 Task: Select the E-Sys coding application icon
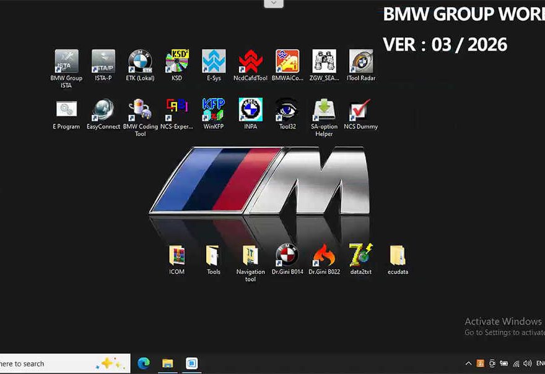click(214, 62)
